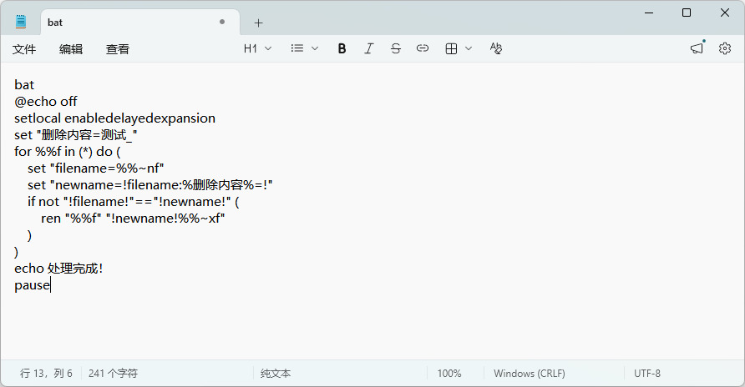Click the Notepad app icon in title bar
Viewport: 745px width, 387px height.
point(21,22)
